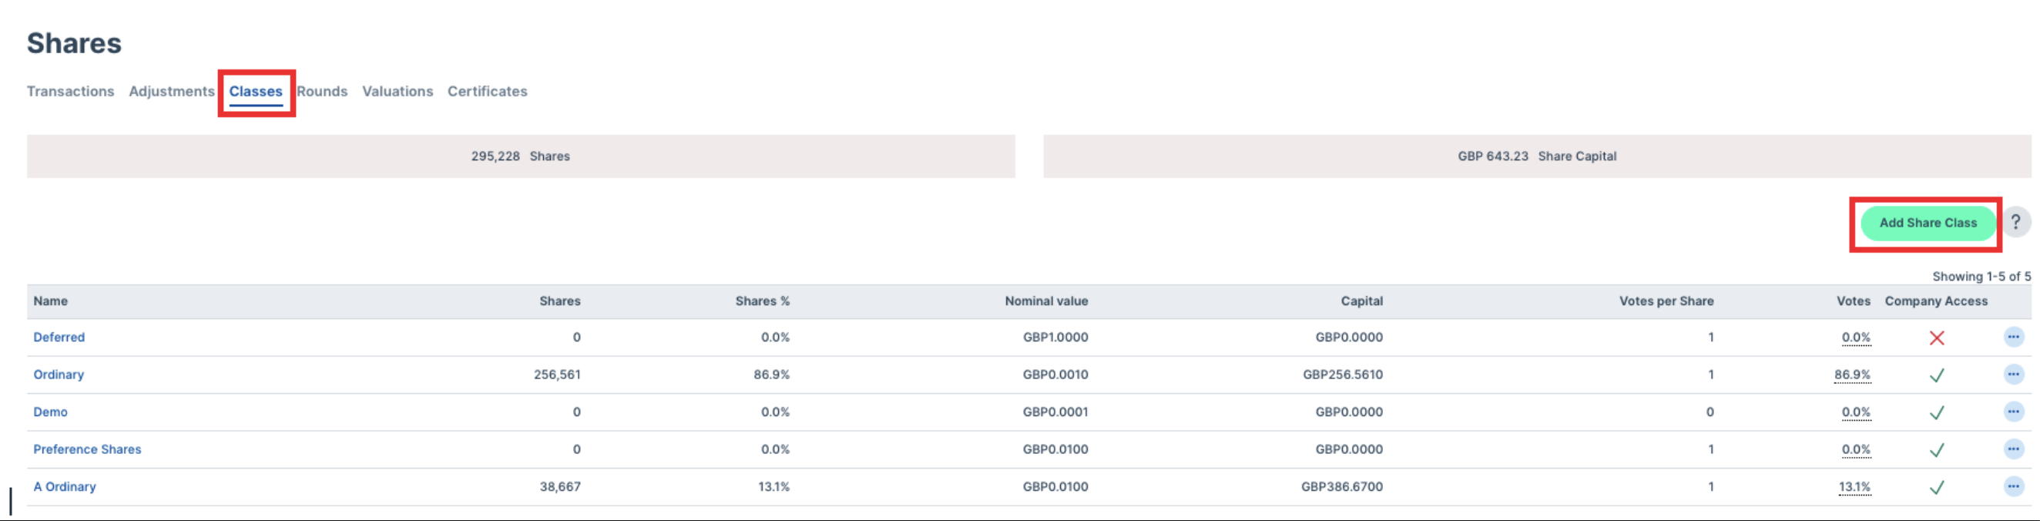Click the 86.9% votes value for Ordinary
Image resolution: width=2040 pixels, height=521 pixels.
click(x=1852, y=375)
